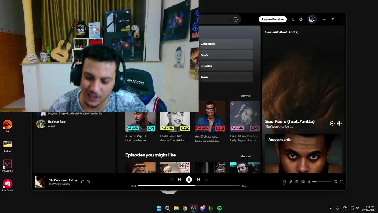Image resolution: width=378 pixels, height=213 pixels.
Task: Switch to OBS Studio in taskbar
Action: [x=193, y=208]
